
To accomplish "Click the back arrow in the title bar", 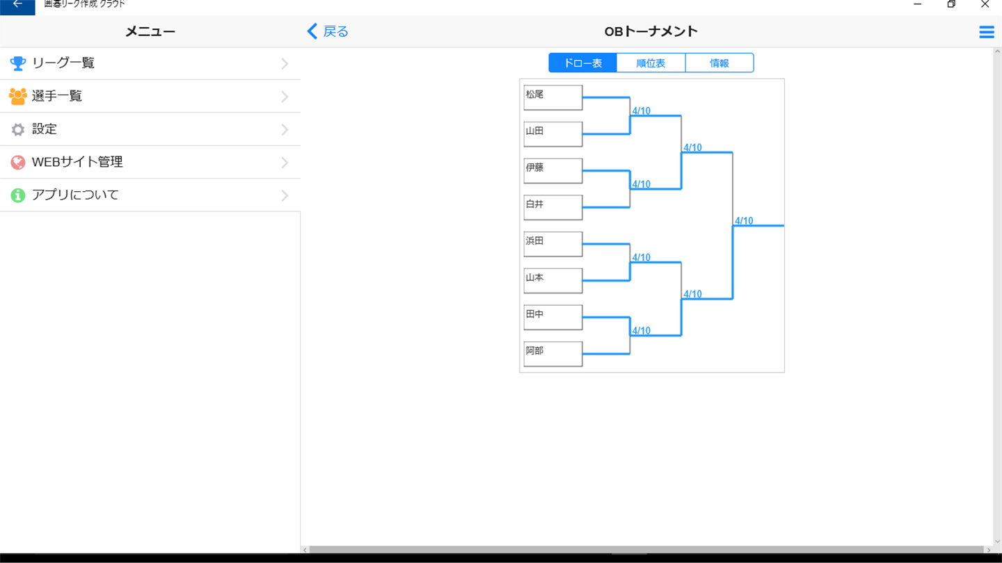I will click(x=17, y=4).
